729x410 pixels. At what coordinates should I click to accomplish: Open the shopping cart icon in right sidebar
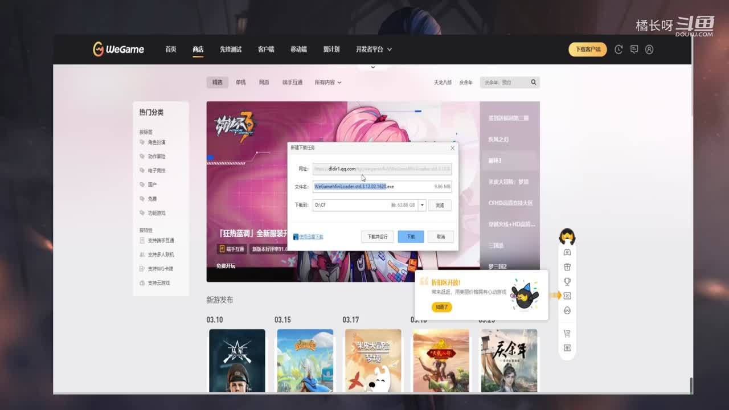click(567, 333)
